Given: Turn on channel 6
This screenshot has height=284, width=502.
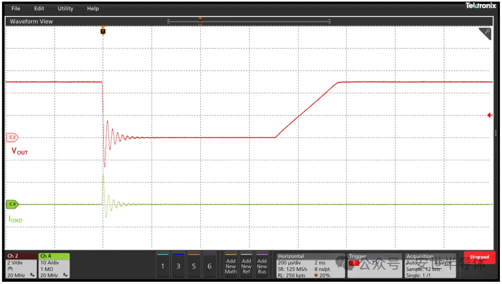Looking at the screenshot, I should [209, 265].
